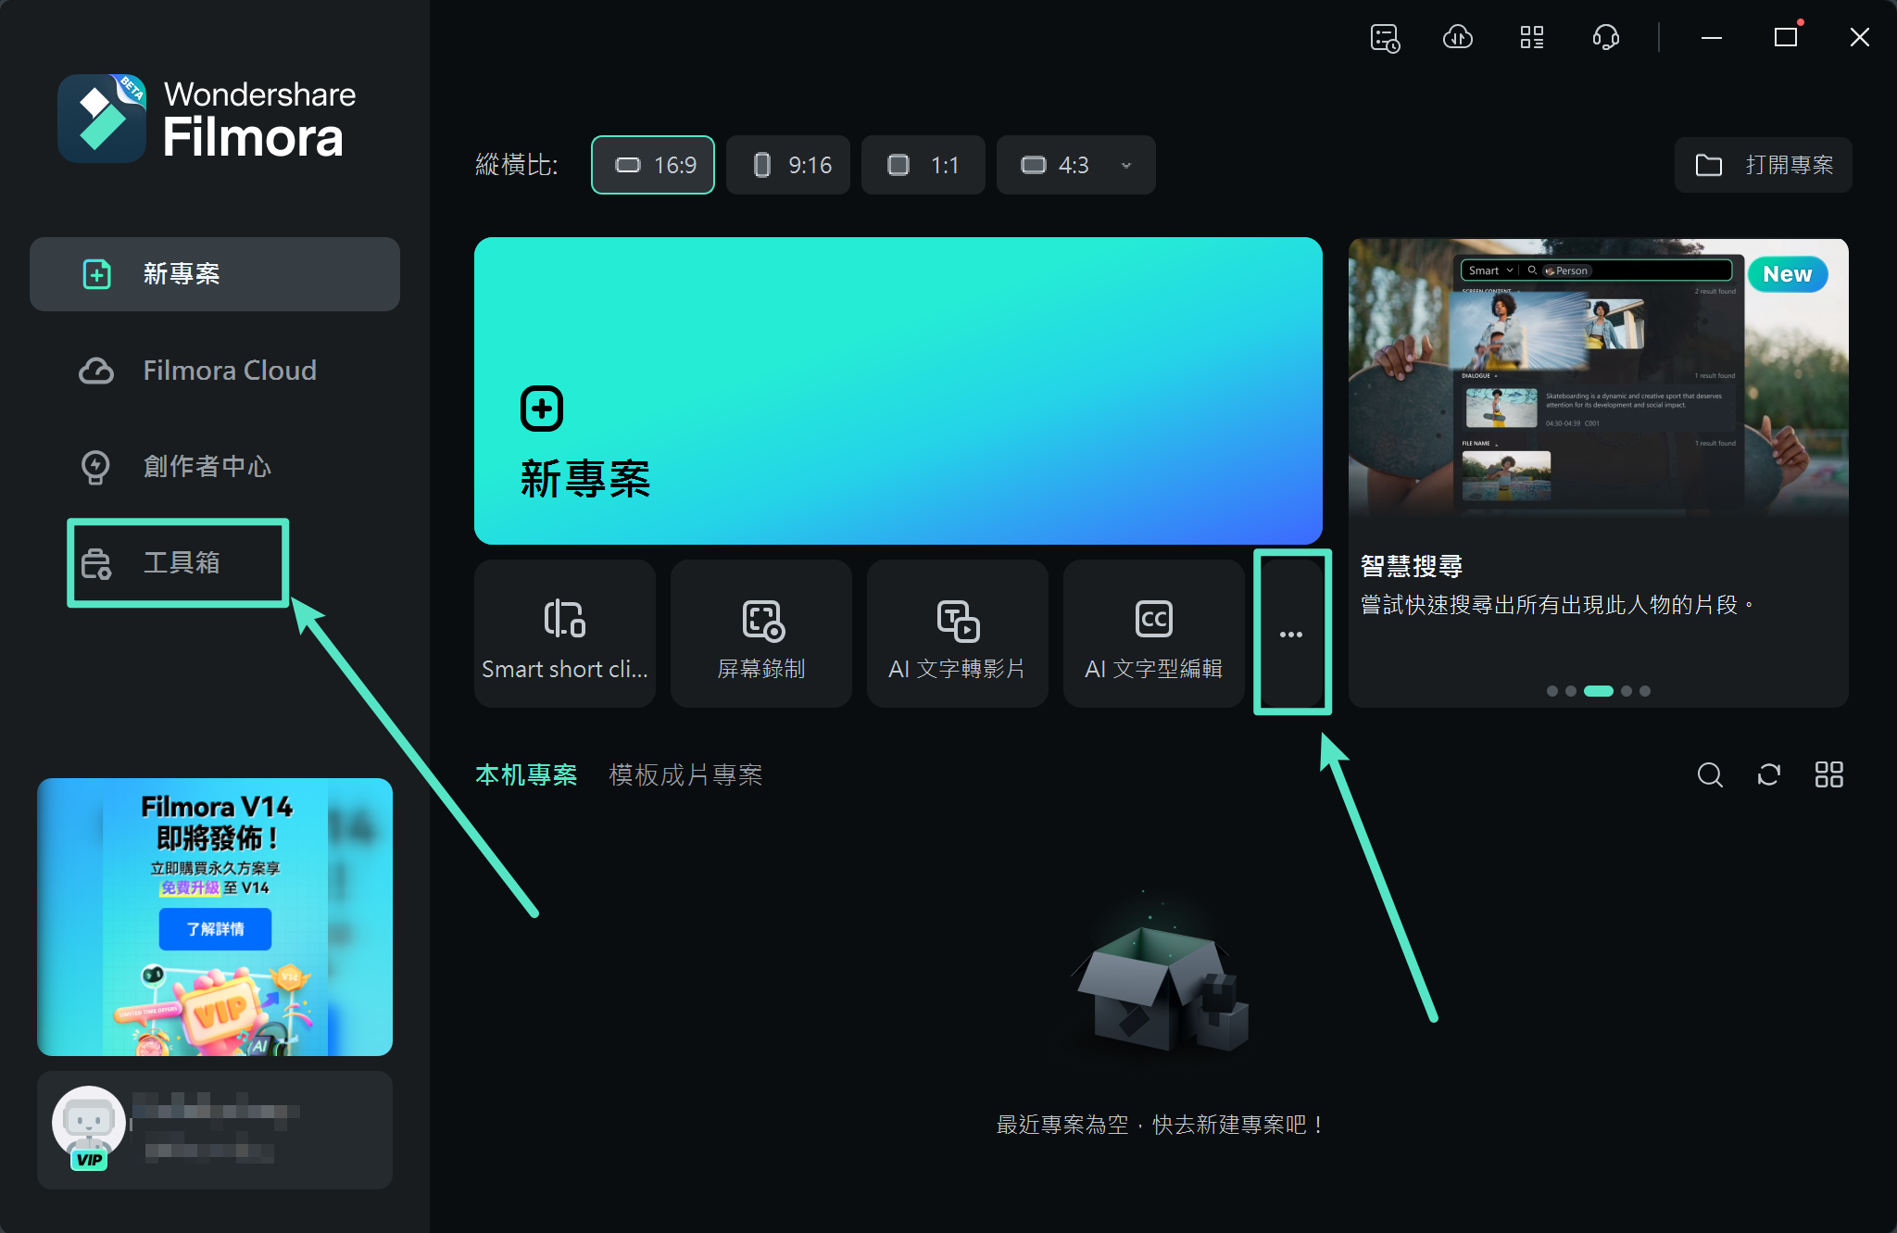Open the customer support headset icon
Screen dimensions: 1897x1233
tap(1606, 37)
